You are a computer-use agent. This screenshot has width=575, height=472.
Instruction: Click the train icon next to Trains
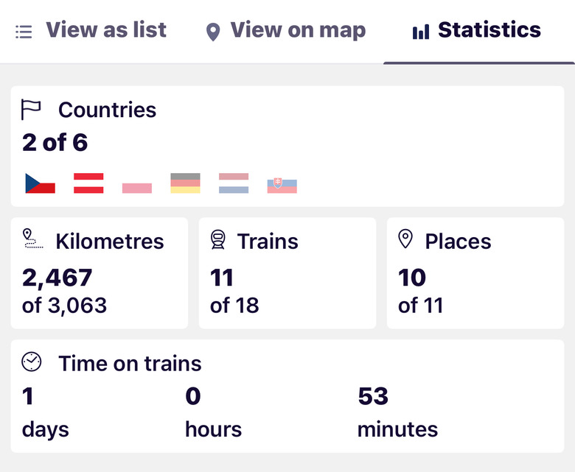[x=218, y=239]
